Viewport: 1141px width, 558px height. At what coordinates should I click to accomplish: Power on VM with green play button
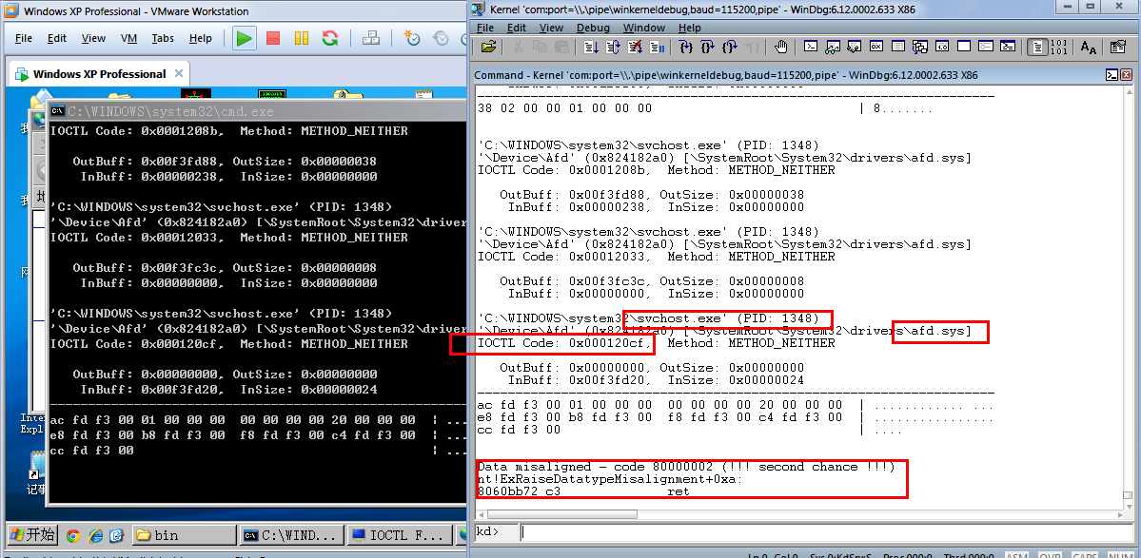(x=245, y=39)
